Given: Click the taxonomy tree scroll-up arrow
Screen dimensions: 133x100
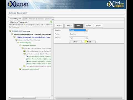Looking at the screenshot, I should coord(52,30).
